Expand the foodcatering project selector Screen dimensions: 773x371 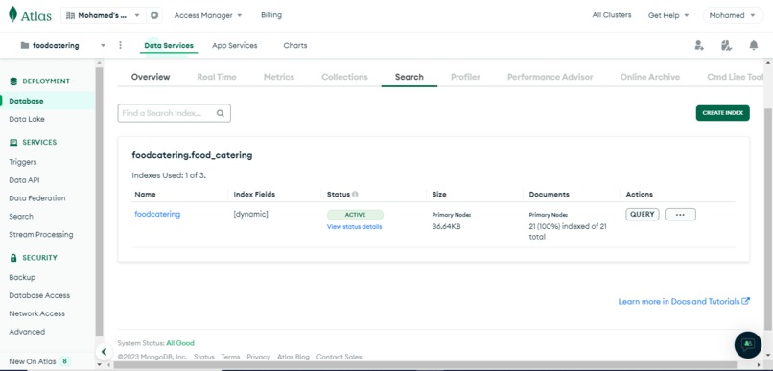[103, 45]
